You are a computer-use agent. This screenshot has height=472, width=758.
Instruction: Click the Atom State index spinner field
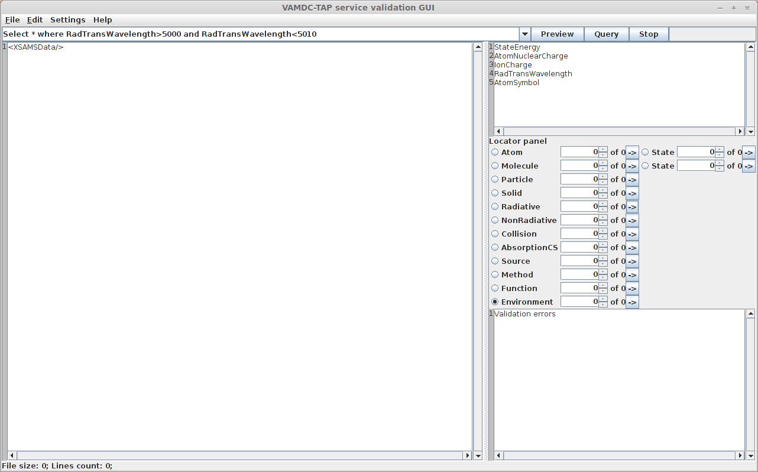coord(696,152)
